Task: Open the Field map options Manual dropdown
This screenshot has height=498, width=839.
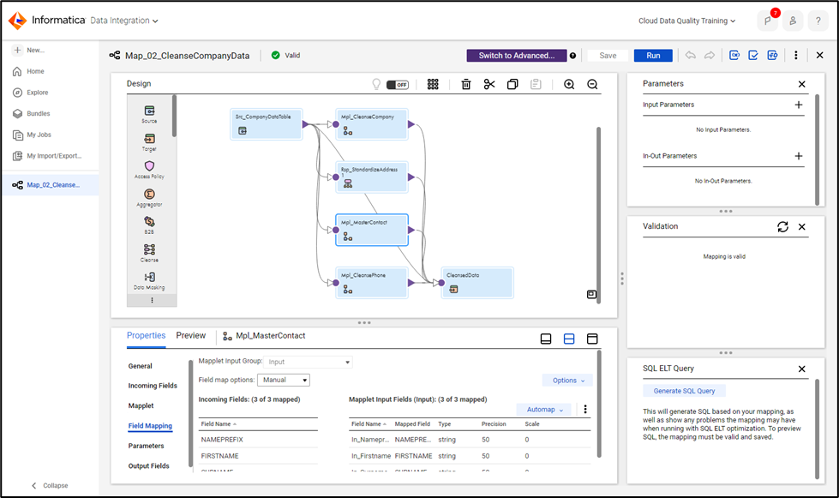Action: tap(284, 380)
